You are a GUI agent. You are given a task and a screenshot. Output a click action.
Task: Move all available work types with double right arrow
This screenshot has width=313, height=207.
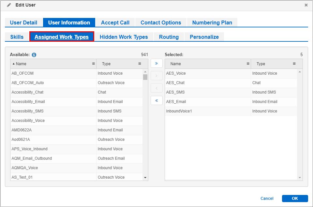tap(157, 63)
